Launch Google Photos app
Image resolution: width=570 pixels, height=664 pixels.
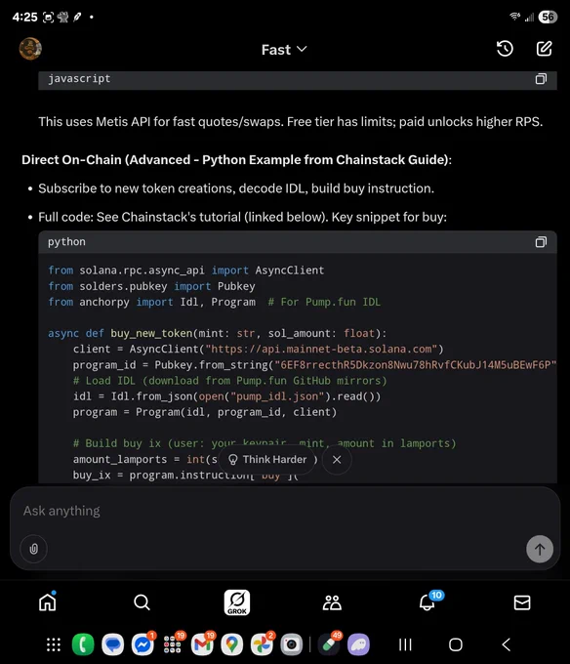point(262,644)
